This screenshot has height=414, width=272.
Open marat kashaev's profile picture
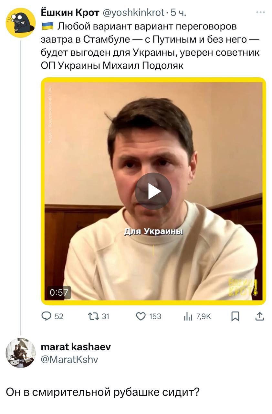(x=21, y=353)
